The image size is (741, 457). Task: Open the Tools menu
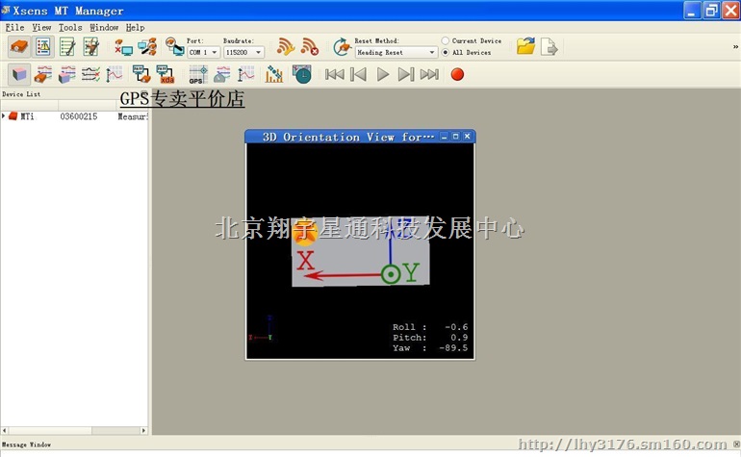tap(70, 27)
